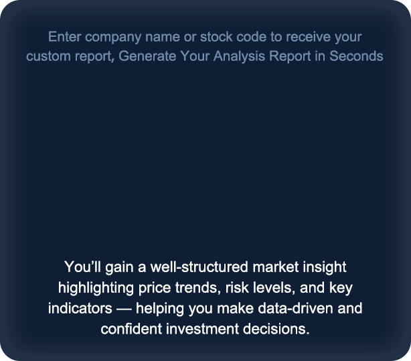Click the word "indicators" in the description
This screenshot has height=361, width=411.
(x=78, y=309)
